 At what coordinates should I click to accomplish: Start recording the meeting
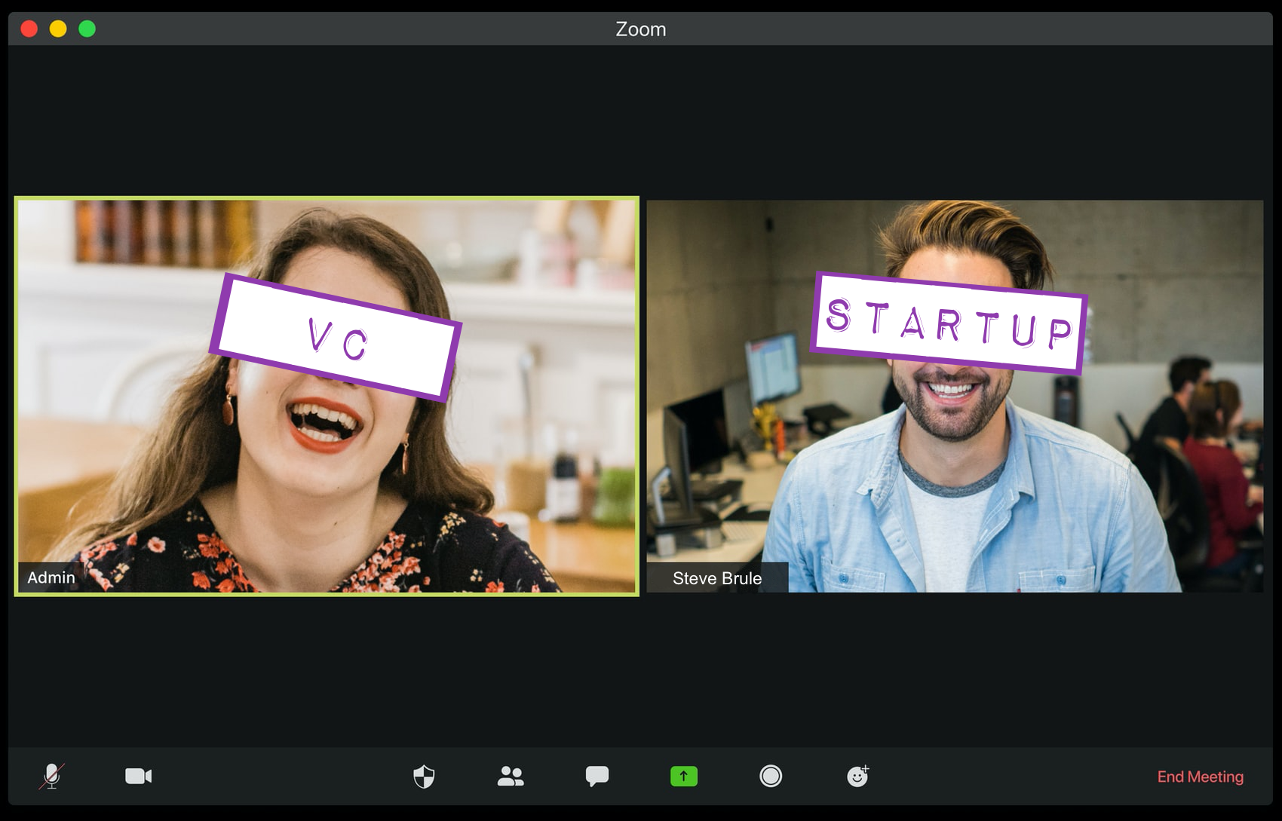(x=770, y=776)
